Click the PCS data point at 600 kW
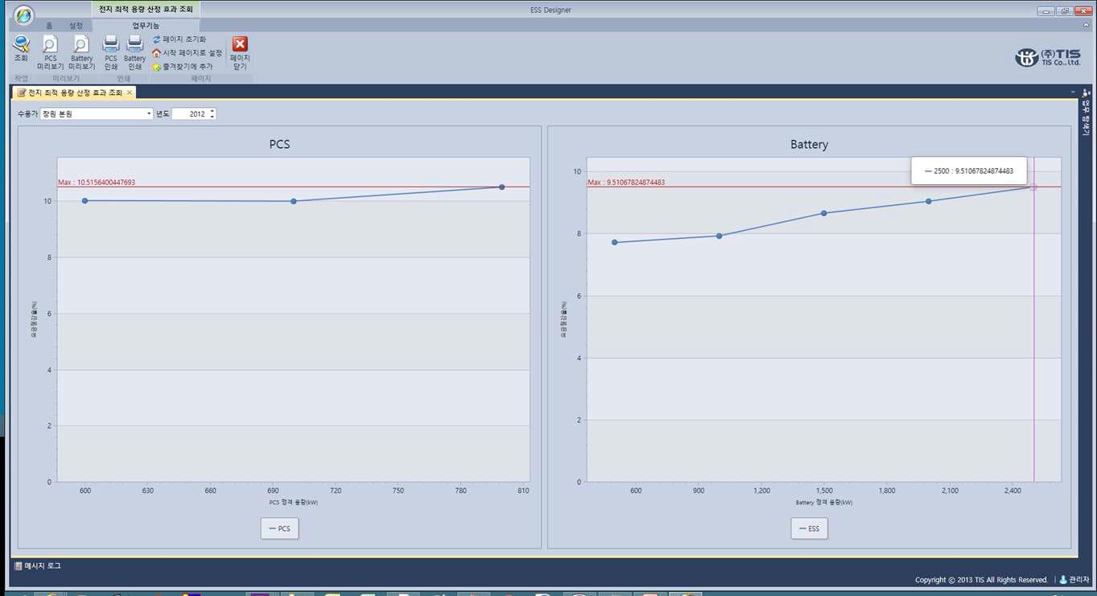This screenshot has height=596, width=1097. pos(85,200)
